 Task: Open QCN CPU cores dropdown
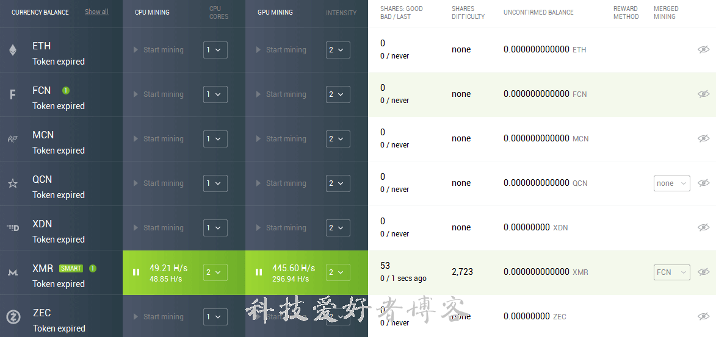[215, 183]
